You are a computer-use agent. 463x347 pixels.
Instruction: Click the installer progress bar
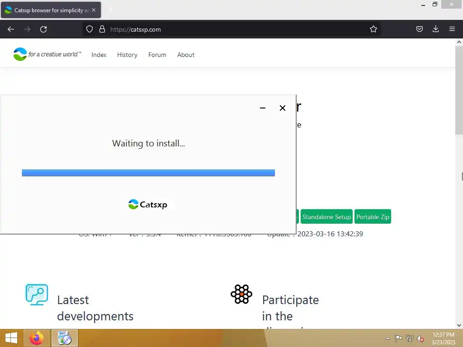tap(148, 173)
